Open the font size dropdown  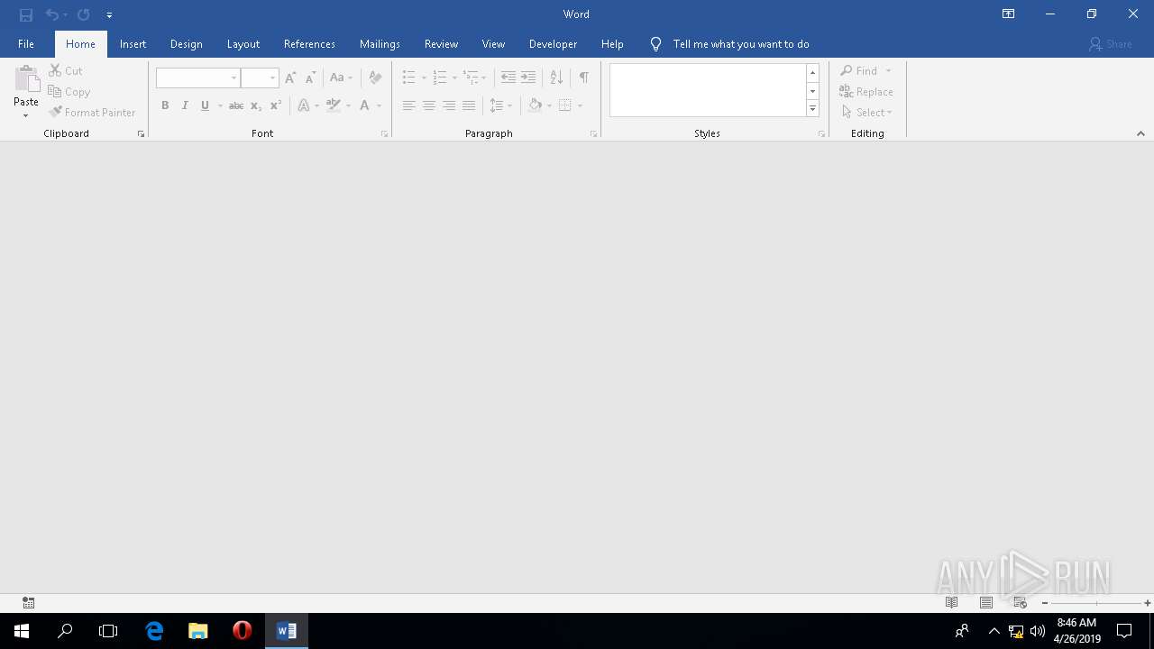pyautogui.click(x=273, y=78)
